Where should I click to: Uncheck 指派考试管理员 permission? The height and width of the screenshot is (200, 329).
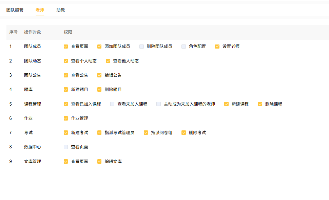(x=99, y=133)
